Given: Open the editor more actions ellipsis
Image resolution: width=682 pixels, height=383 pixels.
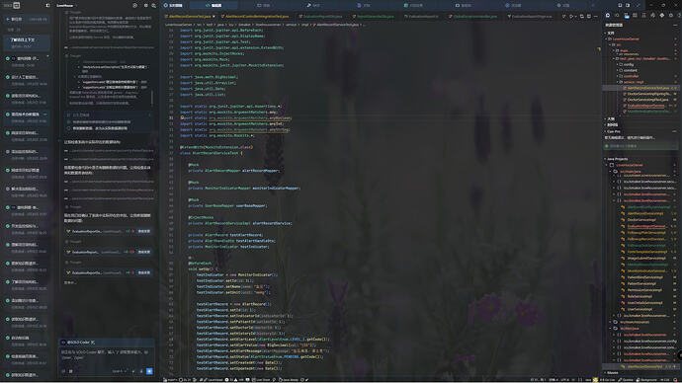Looking at the screenshot, I should [x=596, y=17].
